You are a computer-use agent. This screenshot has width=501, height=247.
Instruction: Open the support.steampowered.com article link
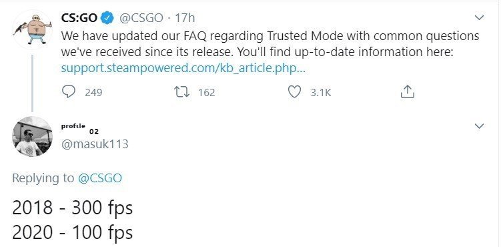pyautogui.click(x=183, y=68)
